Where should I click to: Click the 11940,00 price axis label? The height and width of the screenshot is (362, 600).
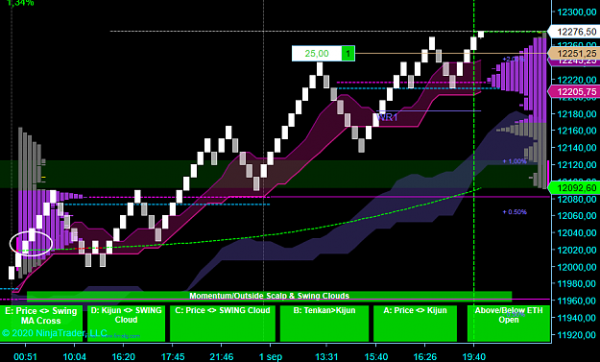point(577,318)
